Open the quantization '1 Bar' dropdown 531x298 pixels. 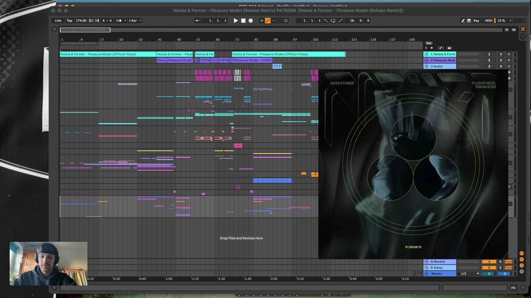[135, 20]
